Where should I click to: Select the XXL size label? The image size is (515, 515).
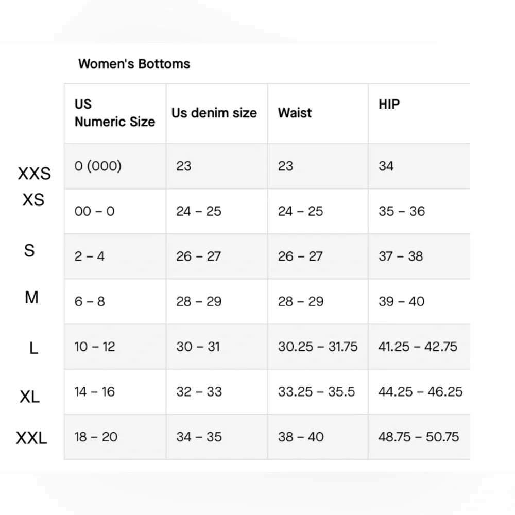point(31,438)
